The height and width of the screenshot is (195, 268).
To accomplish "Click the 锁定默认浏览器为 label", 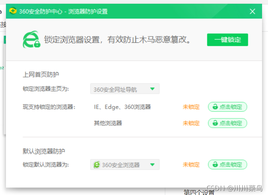I will coord(46,165).
